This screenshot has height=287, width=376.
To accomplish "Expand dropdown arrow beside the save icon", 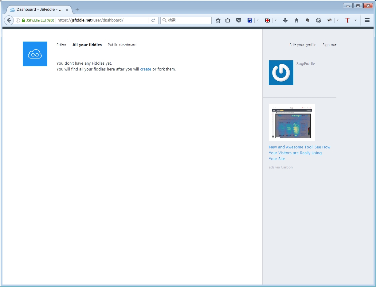I will pyautogui.click(x=258, y=20).
